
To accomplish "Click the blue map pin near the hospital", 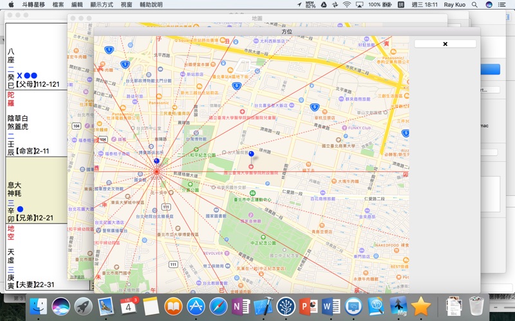I will pyautogui.click(x=251, y=154).
